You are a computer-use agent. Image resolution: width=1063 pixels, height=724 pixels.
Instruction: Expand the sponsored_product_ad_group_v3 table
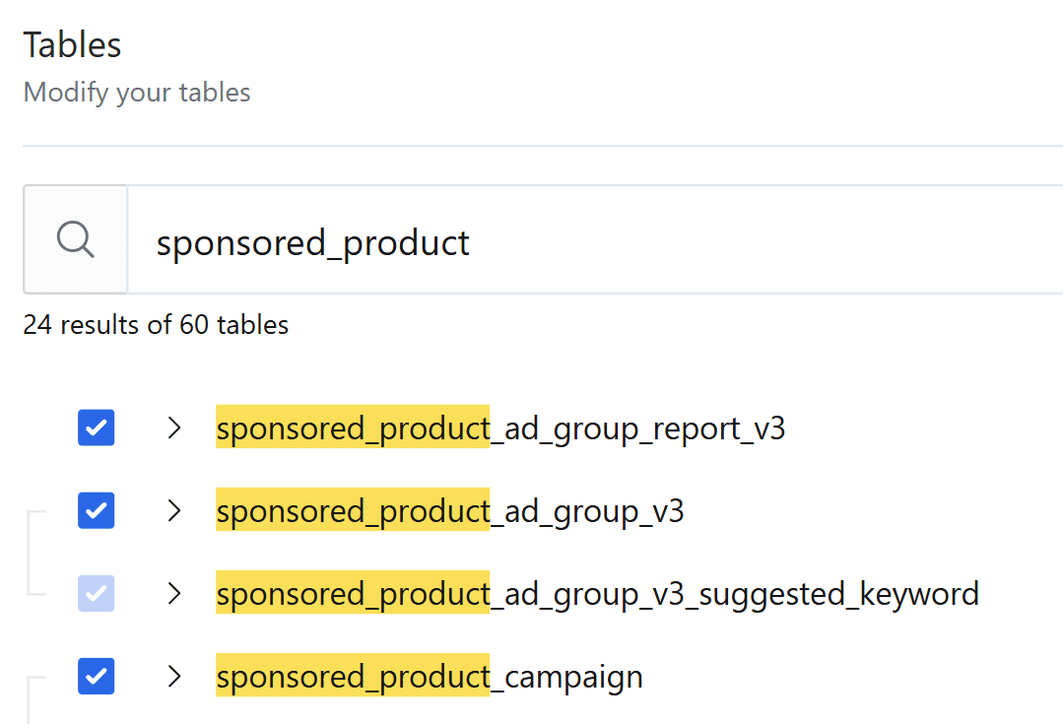174,510
